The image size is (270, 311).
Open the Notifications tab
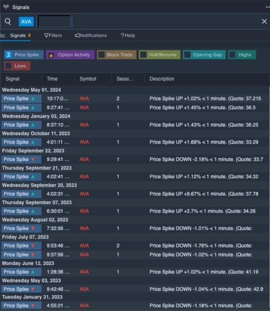(91, 35)
